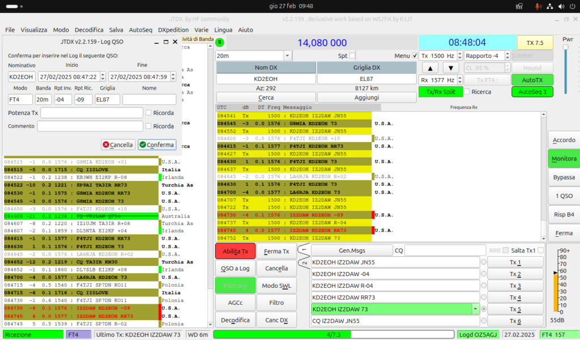Adjust the Pwr slider handle
This screenshot has height=340, width=580.
point(566,48)
